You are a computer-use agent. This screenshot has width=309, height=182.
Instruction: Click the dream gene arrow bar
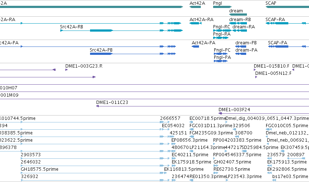(x=238, y=15)
